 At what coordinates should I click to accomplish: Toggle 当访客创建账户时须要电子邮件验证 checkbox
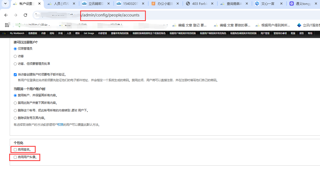pyautogui.click(x=15, y=74)
